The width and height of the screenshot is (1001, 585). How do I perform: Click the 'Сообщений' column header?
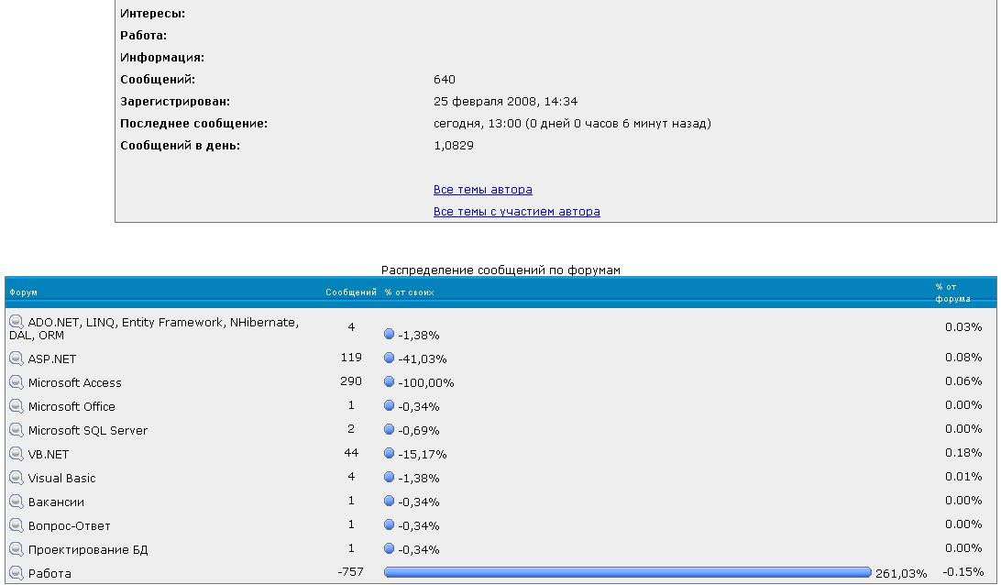click(350, 292)
